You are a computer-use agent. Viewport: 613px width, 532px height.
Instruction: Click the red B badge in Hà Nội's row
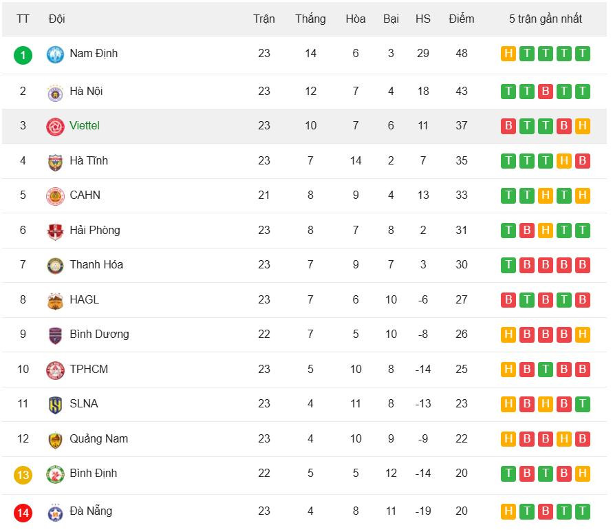(546, 91)
